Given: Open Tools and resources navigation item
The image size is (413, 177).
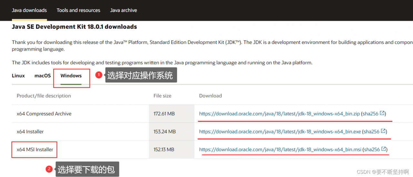Looking at the screenshot, I should pyautogui.click(x=78, y=10).
